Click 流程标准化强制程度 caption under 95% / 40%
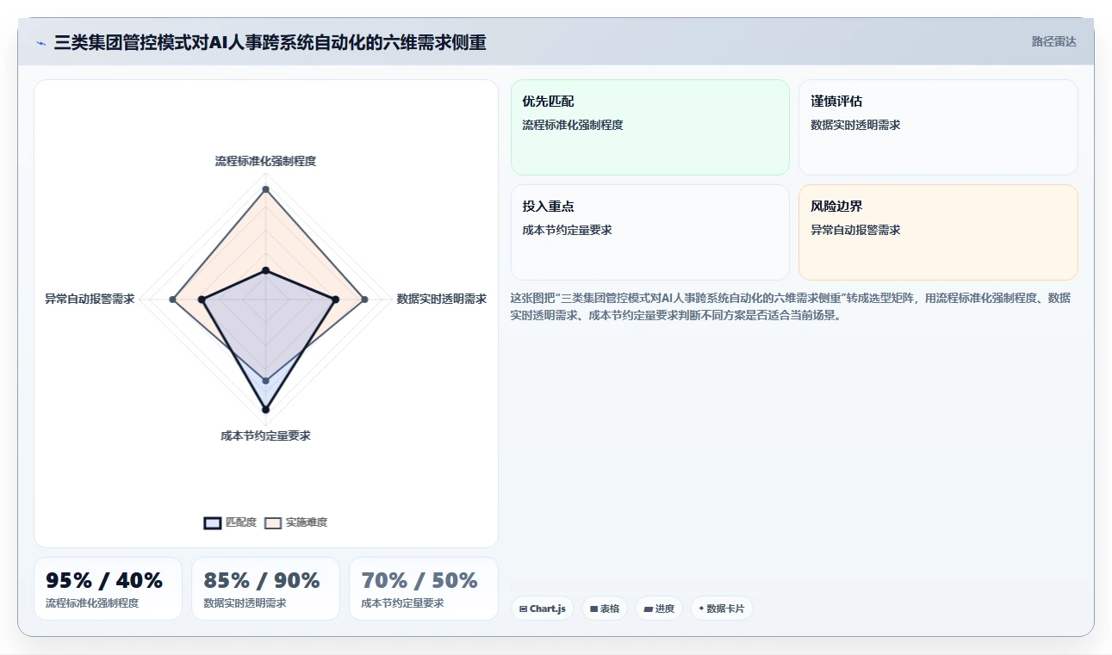The height and width of the screenshot is (655, 1112). pos(92,603)
